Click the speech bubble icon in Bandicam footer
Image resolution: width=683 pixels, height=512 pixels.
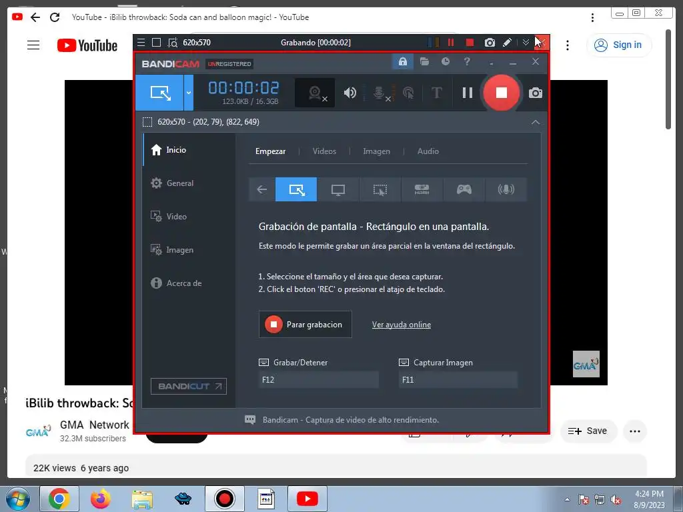click(x=250, y=420)
